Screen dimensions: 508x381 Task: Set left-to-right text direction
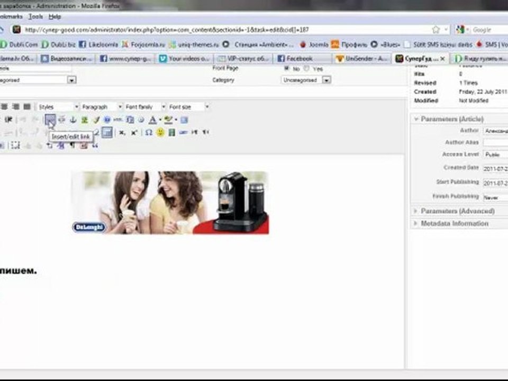(194, 132)
